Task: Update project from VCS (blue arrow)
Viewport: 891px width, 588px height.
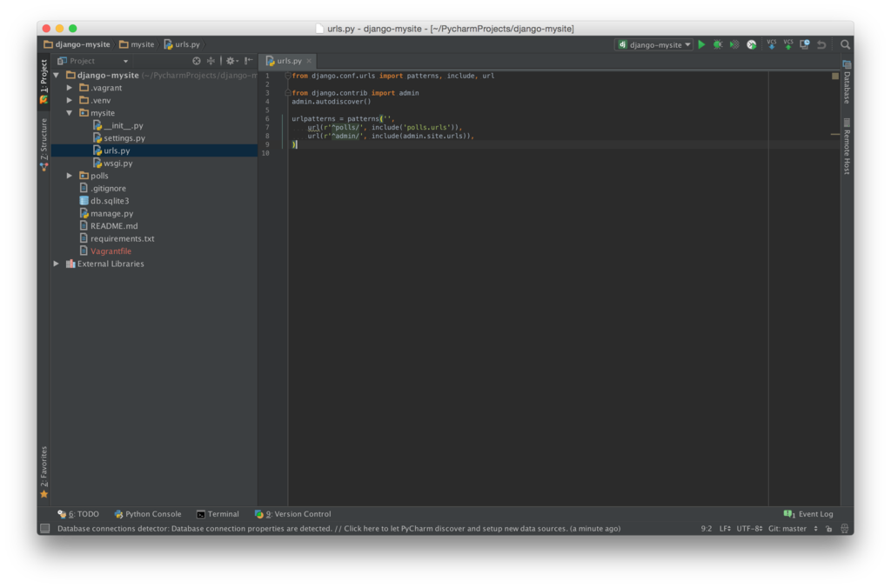Action: (772, 44)
